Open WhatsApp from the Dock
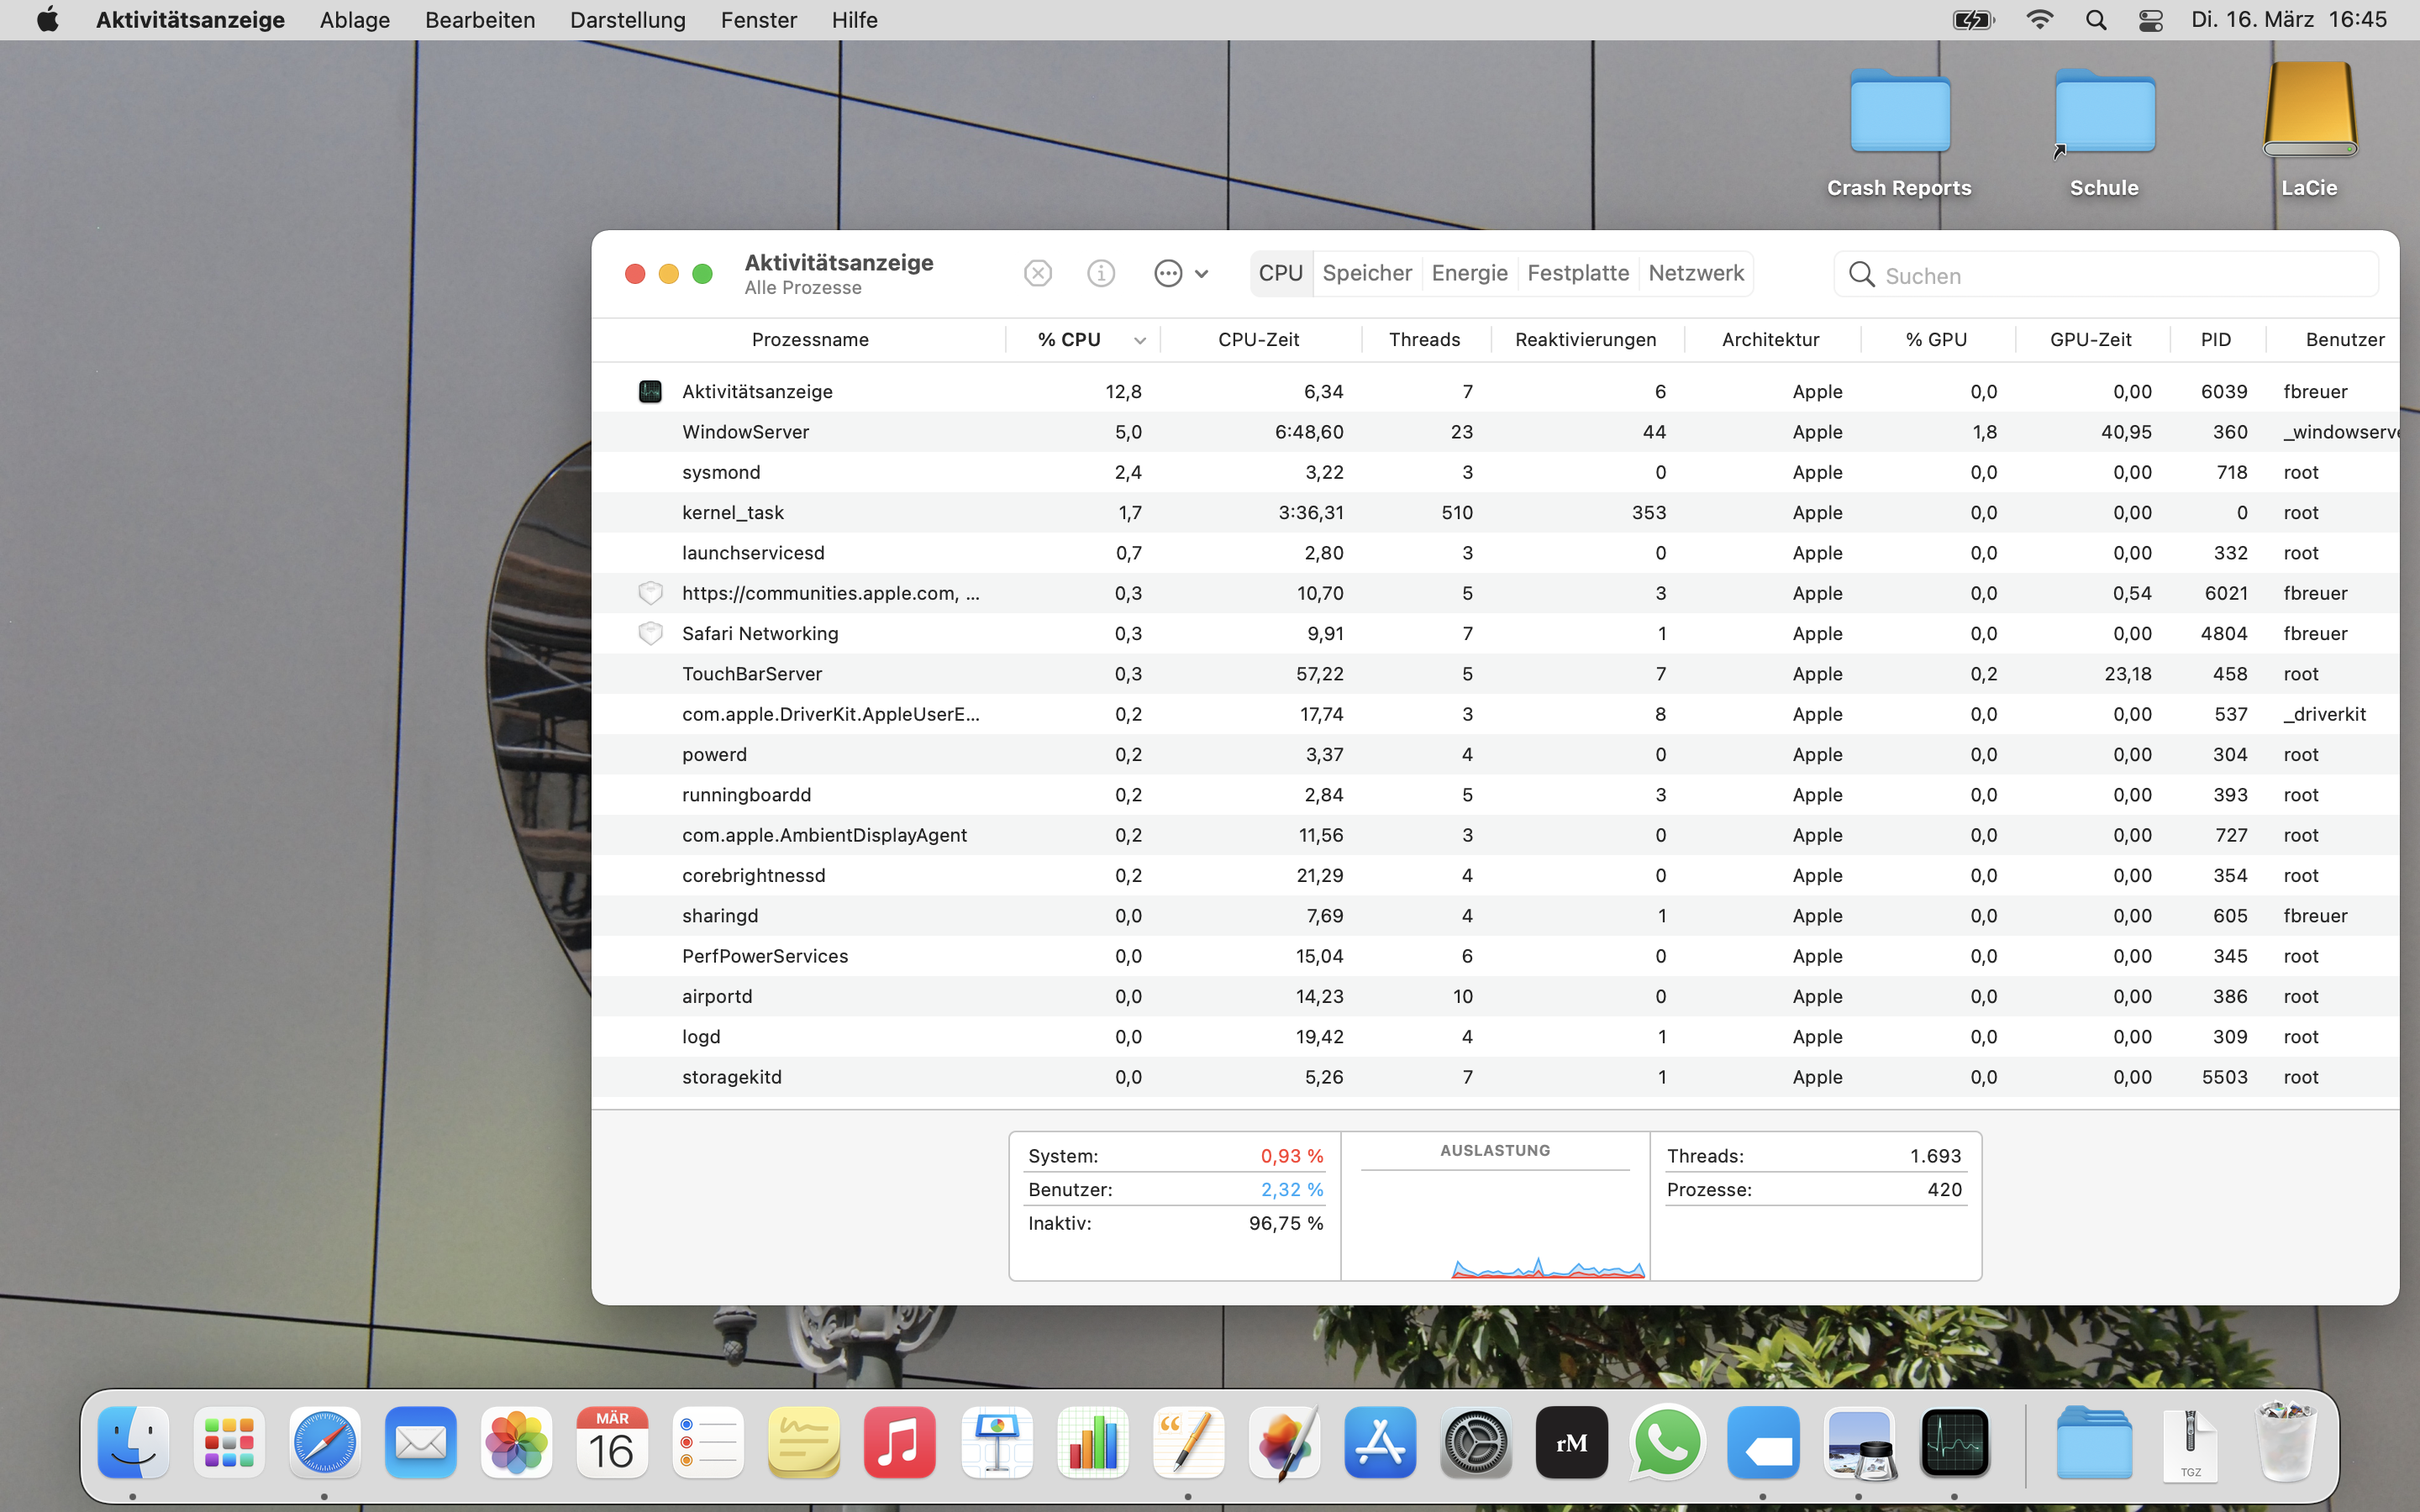This screenshot has width=2420, height=1512. (1666, 1443)
